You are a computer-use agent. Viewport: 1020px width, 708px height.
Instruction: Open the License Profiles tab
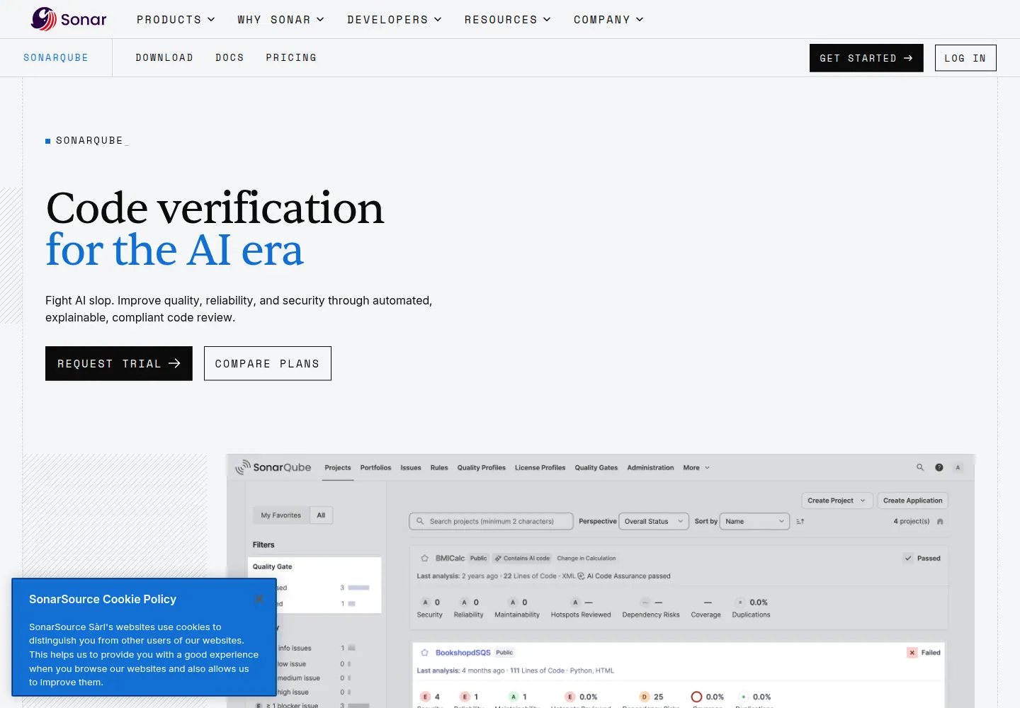540,467
